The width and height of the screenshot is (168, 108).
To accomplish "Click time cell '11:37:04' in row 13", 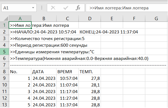I will point(67,105).
